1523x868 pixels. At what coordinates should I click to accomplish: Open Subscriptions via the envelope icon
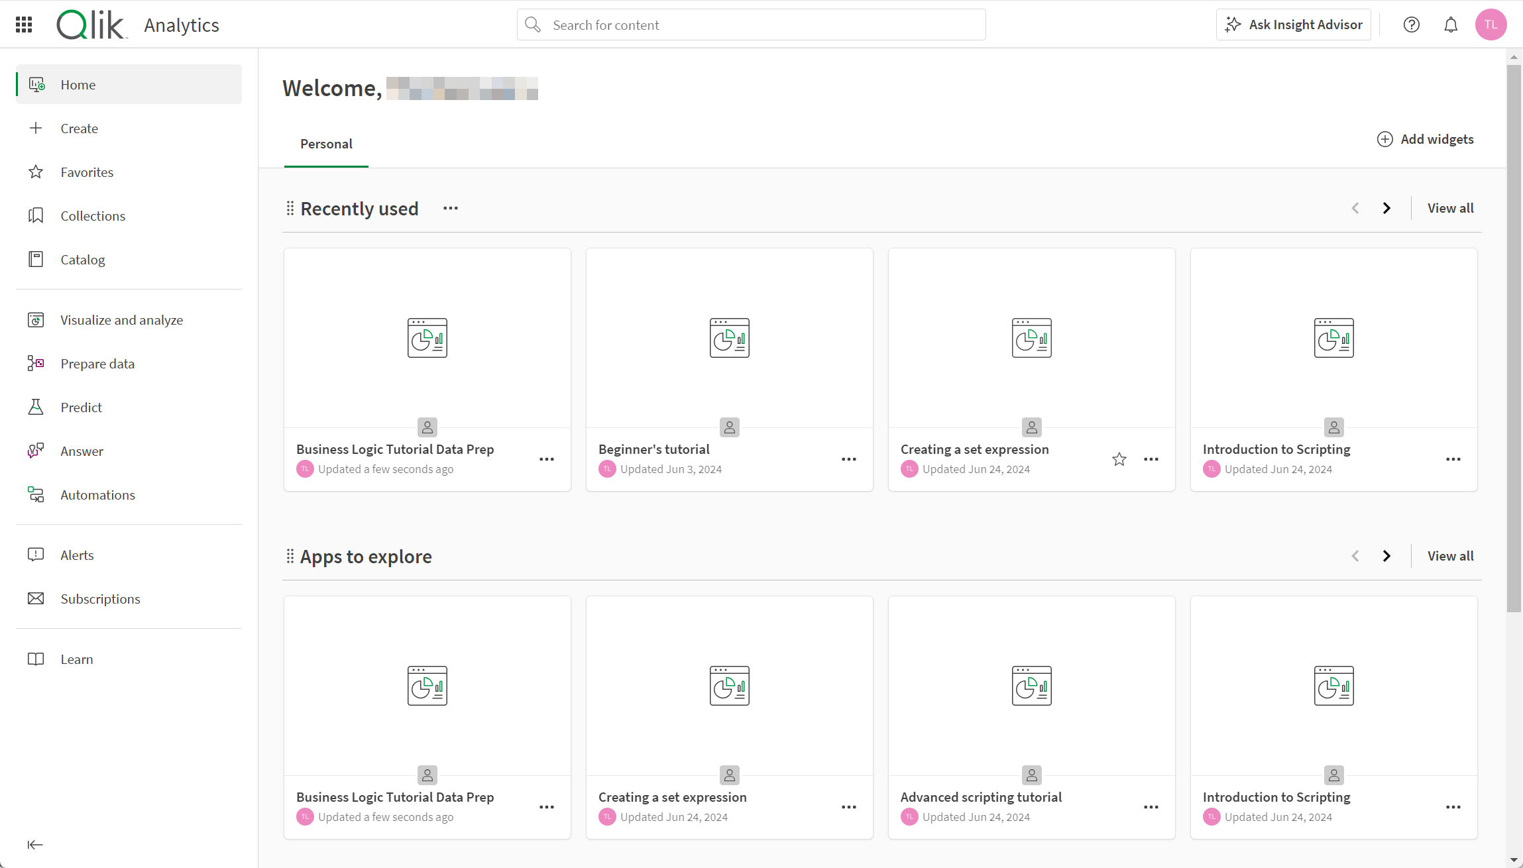point(36,598)
